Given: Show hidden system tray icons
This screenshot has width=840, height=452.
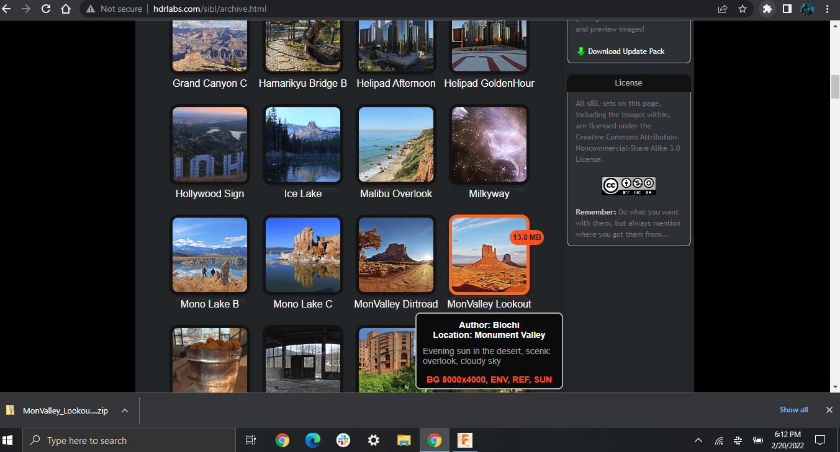Looking at the screenshot, I should tap(698, 440).
